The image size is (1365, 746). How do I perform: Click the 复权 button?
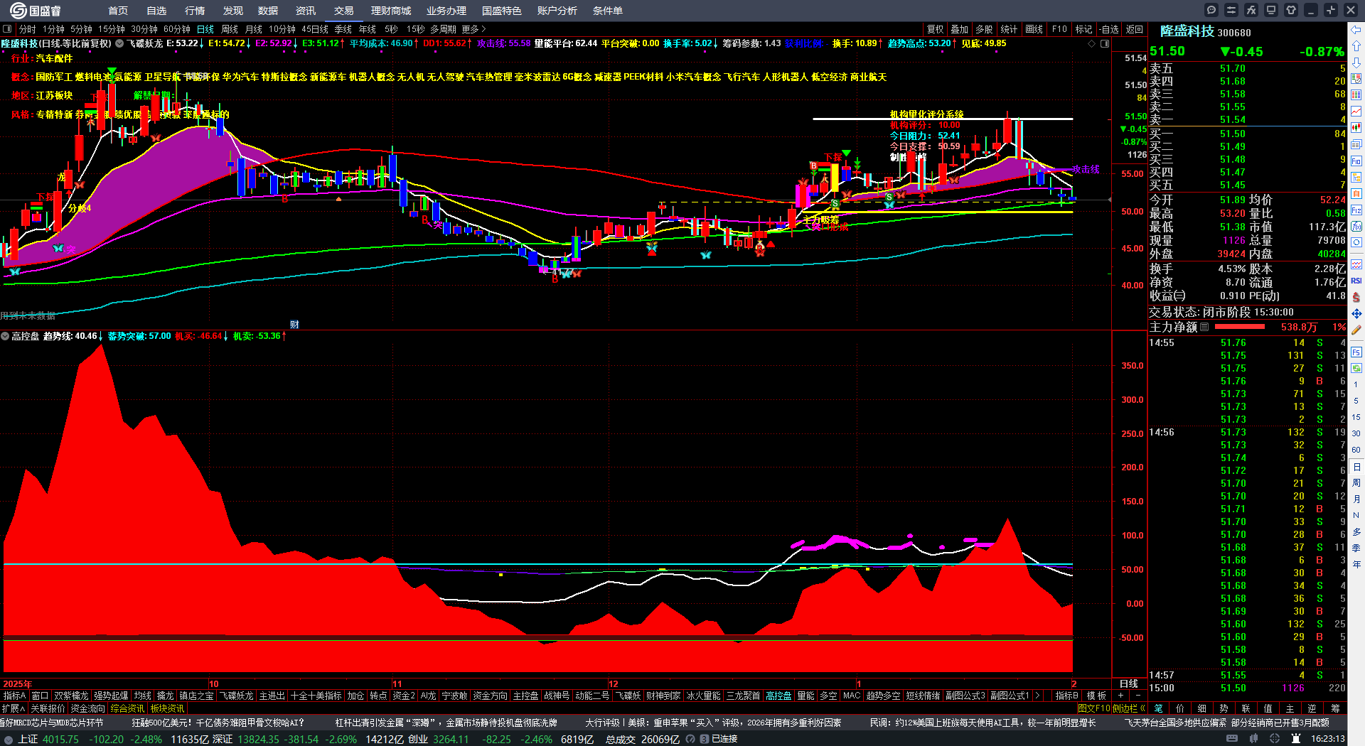click(936, 29)
